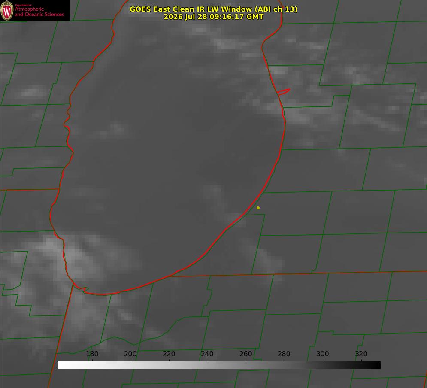Viewport: 427px width, 388px height.
Task: Click the small 'Department of' label
Action: click(23, 5)
